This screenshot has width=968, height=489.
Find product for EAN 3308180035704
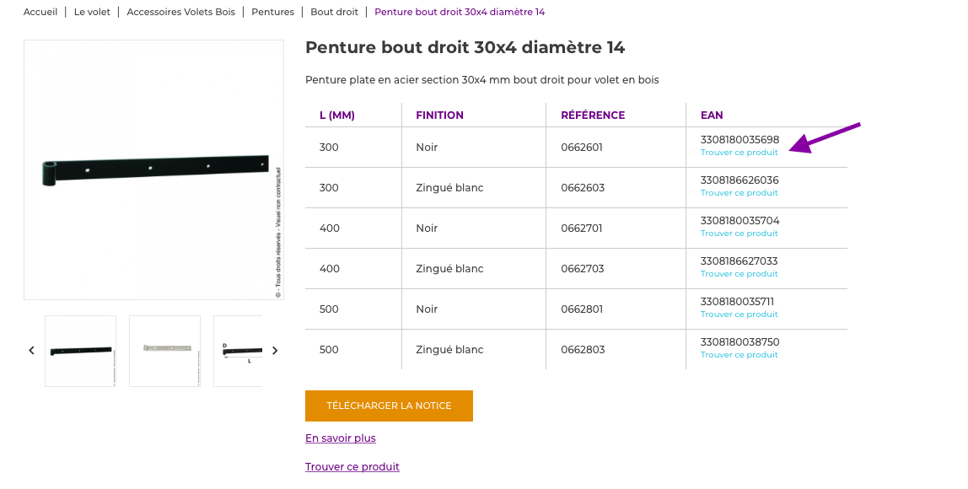[739, 234]
